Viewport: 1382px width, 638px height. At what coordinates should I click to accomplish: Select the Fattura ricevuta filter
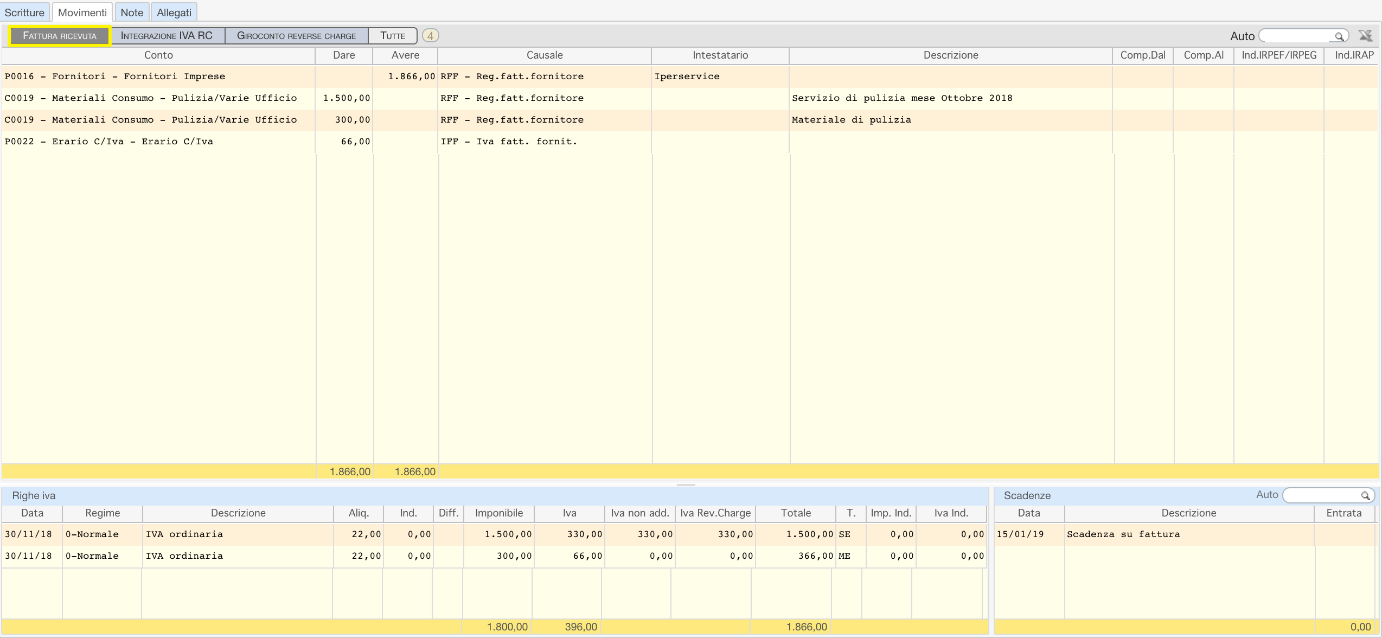tap(60, 36)
